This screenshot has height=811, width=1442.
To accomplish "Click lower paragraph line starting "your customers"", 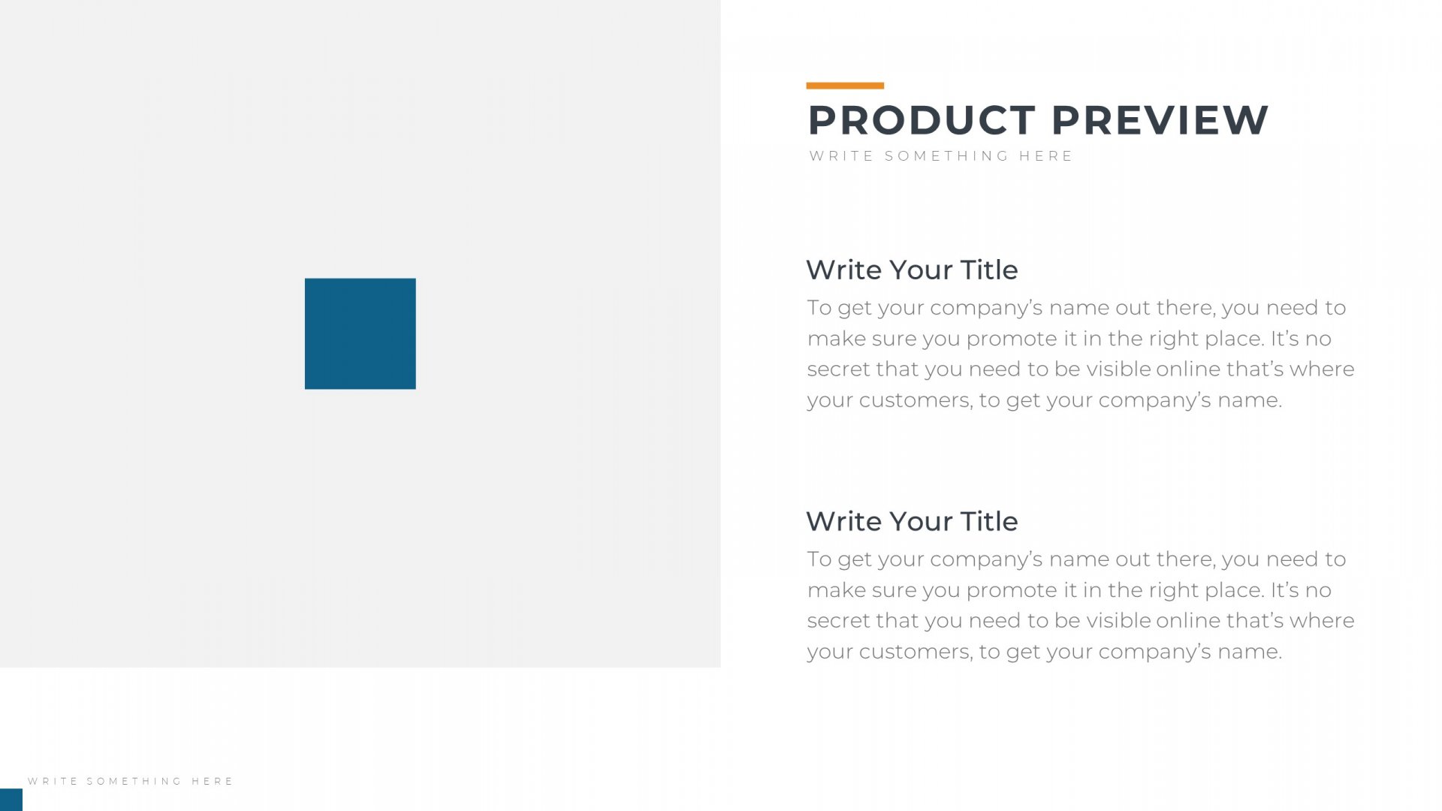I will (1044, 653).
